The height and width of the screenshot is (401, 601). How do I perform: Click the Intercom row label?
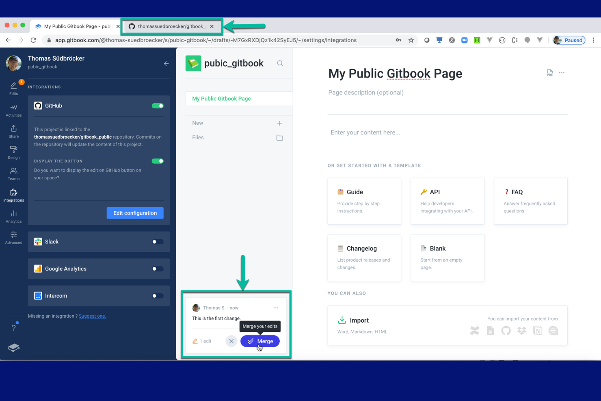[x=56, y=296]
